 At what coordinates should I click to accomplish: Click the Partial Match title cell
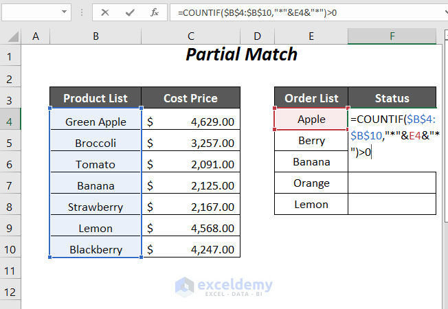(x=242, y=54)
